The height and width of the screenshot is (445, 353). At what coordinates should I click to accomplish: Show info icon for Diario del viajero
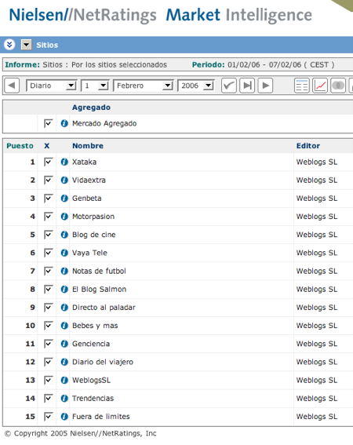tap(64, 362)
